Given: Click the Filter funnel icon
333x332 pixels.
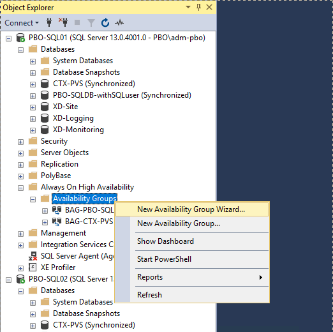Looking at the screenshot, I should pos(91,23).
